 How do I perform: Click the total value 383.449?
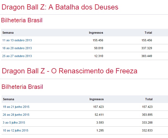point(146,56)
